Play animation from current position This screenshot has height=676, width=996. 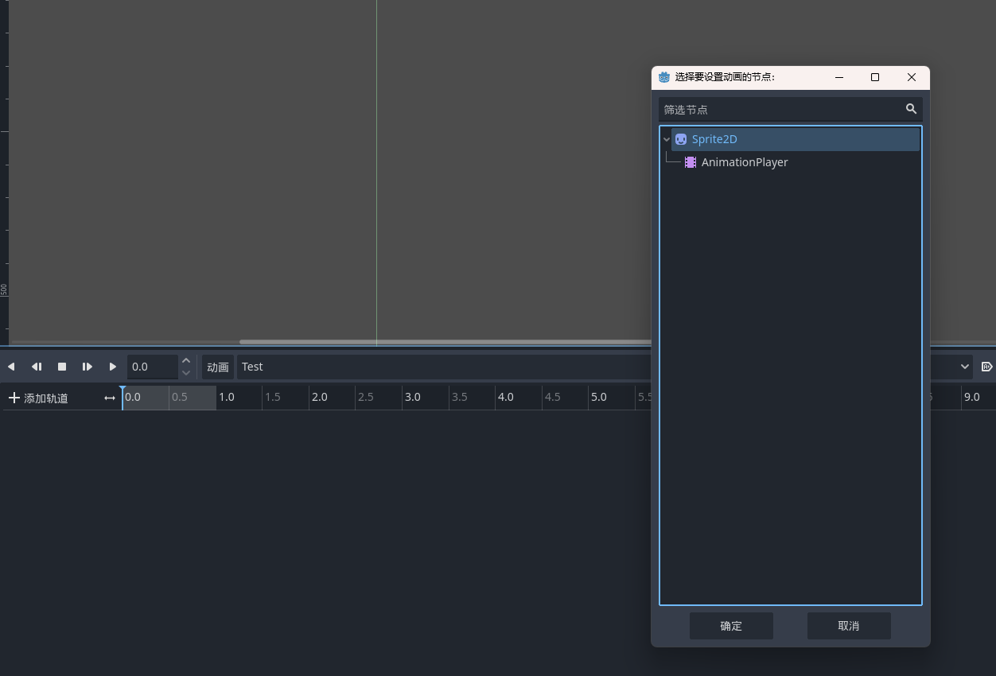[113, 367]
